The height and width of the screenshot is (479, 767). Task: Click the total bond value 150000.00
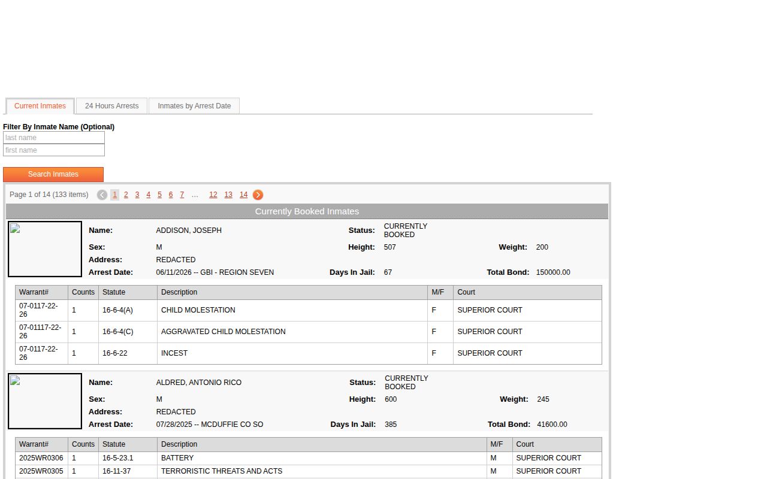click(553, 272)
